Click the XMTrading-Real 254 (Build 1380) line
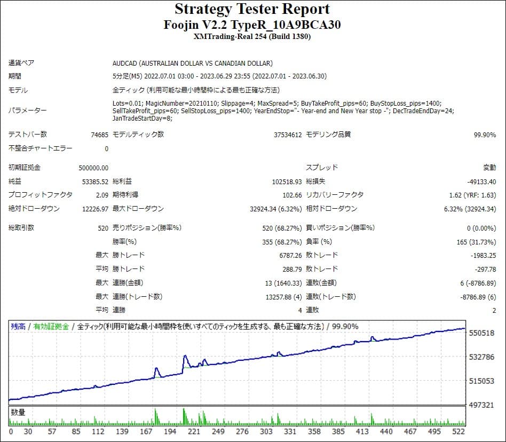This screenshot has height=442, width=506. click(252, 36)
